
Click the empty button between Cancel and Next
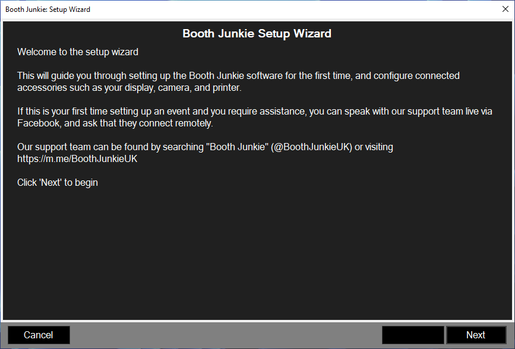tap(412, 335)
